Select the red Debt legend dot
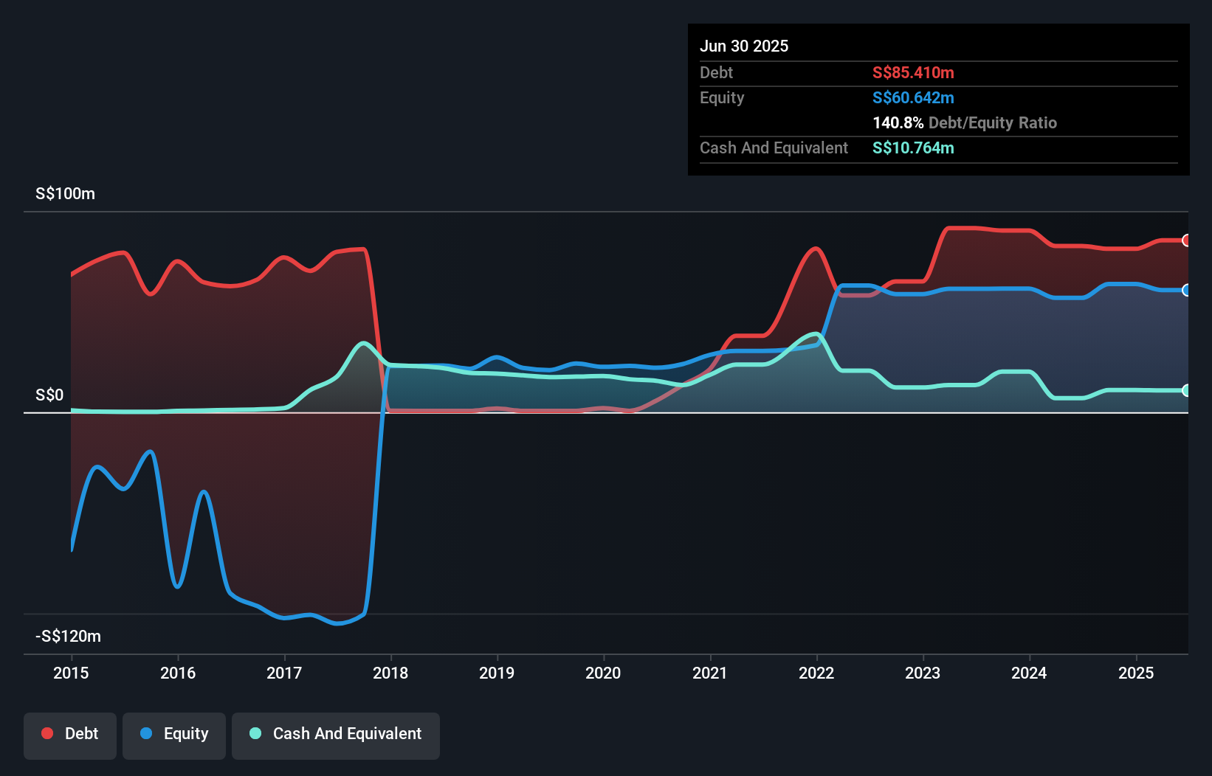 pos(47,733)
